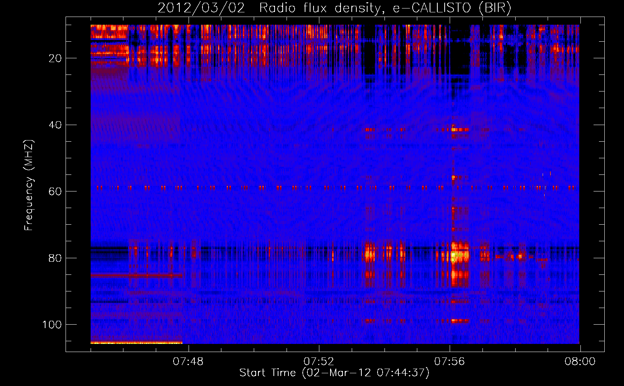Click the "60" frequency tick label
The width and height of the screenshot is (624, 386).
[x=55, y=191]
